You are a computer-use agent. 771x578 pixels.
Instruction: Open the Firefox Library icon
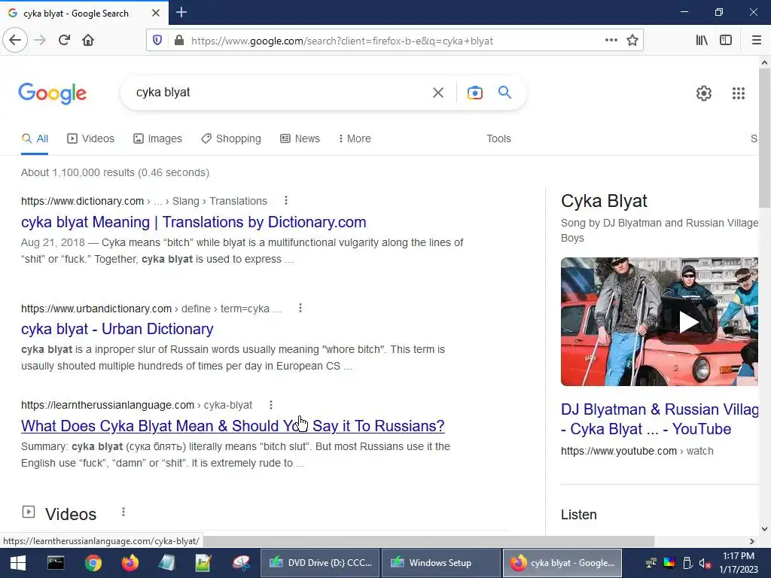(x=702, y=41)
